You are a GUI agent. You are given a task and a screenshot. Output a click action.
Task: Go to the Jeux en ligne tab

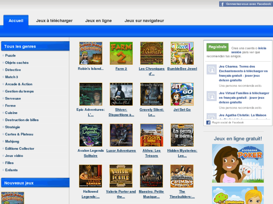tap(98, 21)
